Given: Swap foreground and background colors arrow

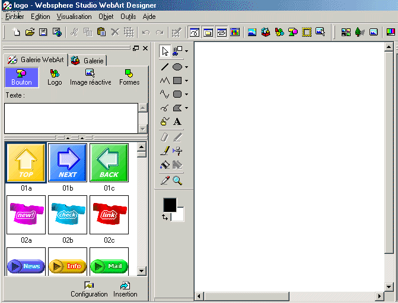Looking at the screenshot, I should click(x=165, y=217).
